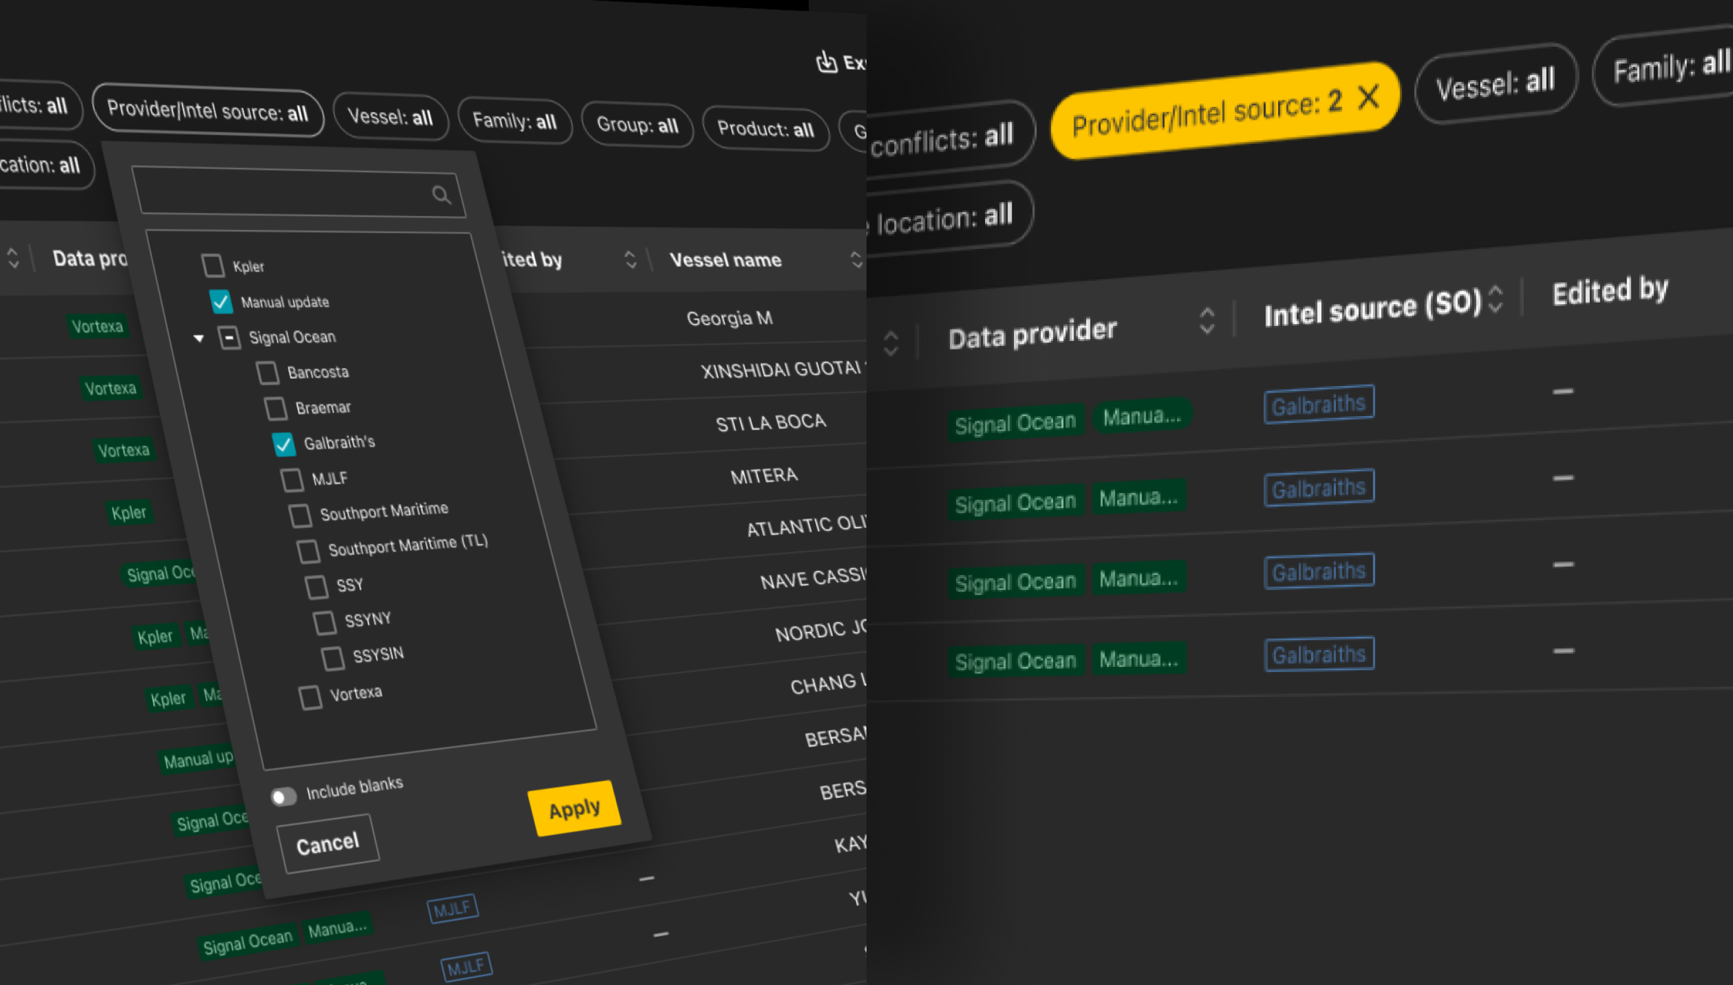The height and width of the screenshot is (985, 1733).
Task: Toggle the Include blanks switch
Action: (x=283, y=796)
